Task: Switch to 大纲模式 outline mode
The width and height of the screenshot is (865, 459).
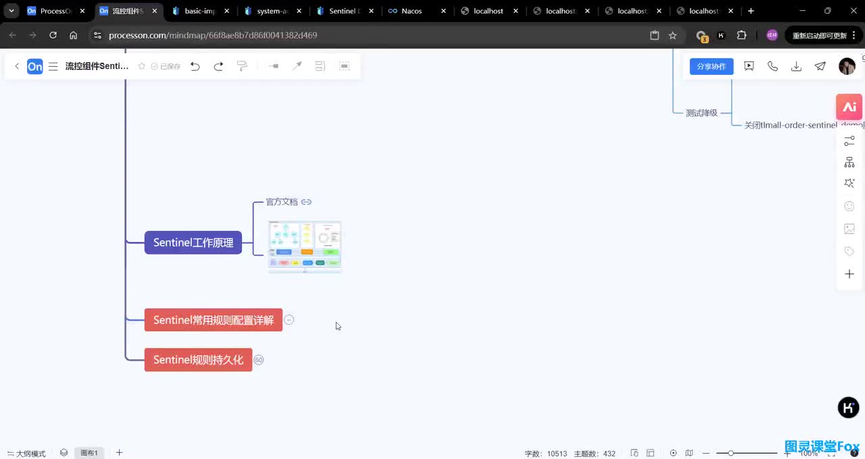Action: 26,454
